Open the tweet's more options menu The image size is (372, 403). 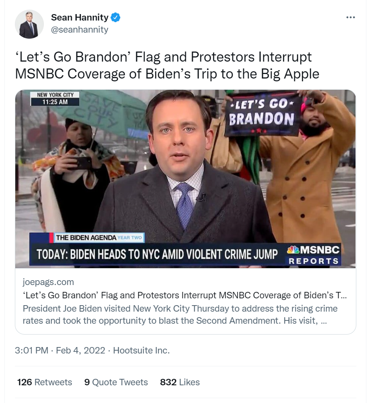coord(350,17)
